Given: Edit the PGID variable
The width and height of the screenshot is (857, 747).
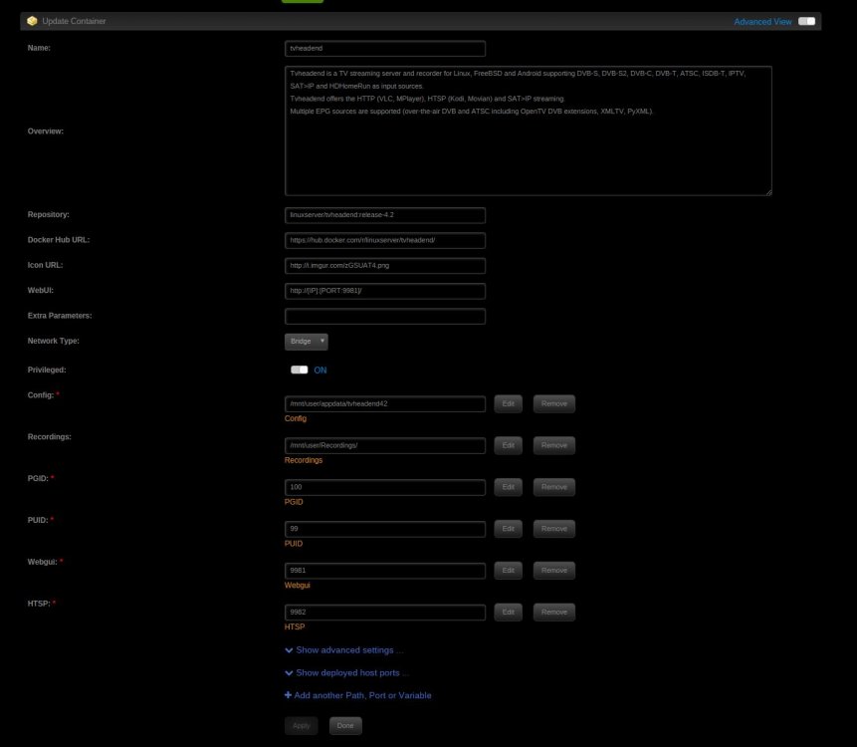Looking at the screenshot, I should click(x=509, y=487).
